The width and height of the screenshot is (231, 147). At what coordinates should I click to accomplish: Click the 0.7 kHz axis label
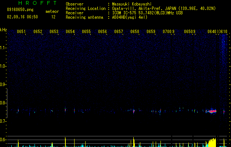coord(3,121)
